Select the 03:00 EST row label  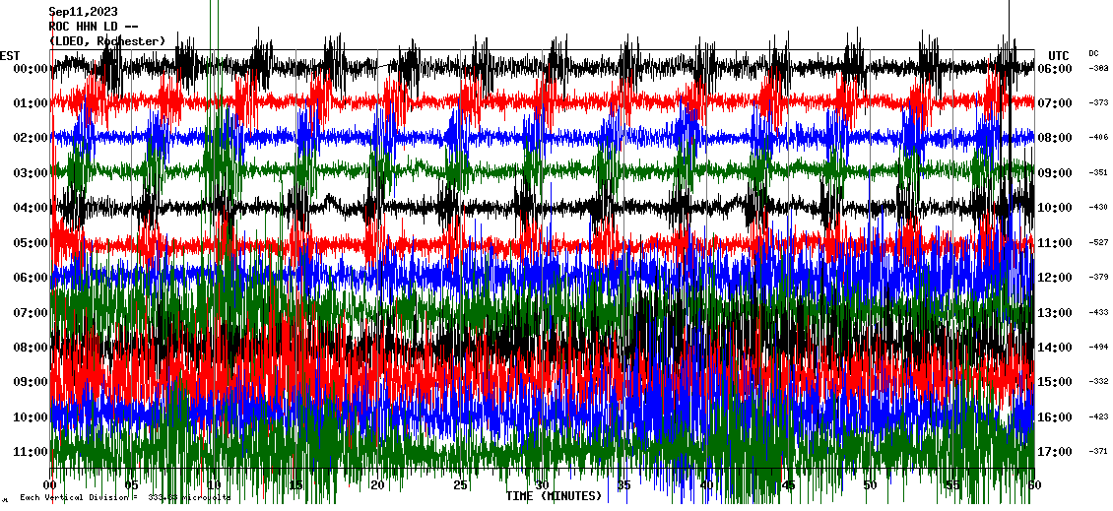[31, 173]
